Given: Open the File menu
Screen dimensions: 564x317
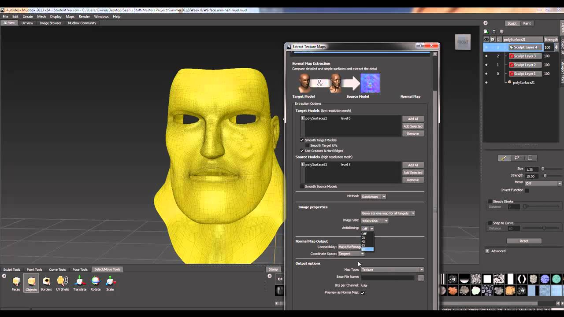Looking at the screenshot, I should pos(5,16).
